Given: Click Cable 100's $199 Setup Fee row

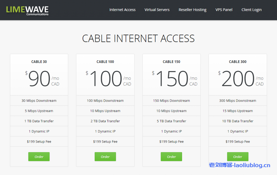Looking at the screenshot, I should 105,141.
